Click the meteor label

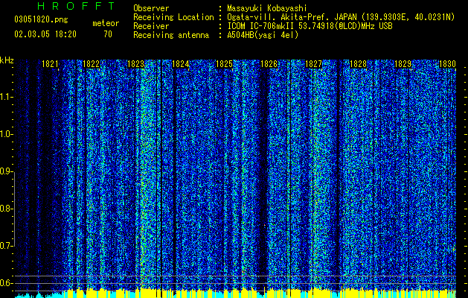pos(106,23)
